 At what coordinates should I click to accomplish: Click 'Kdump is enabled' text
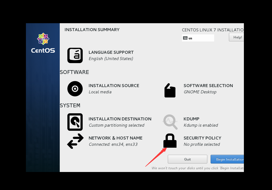[201, 125]
